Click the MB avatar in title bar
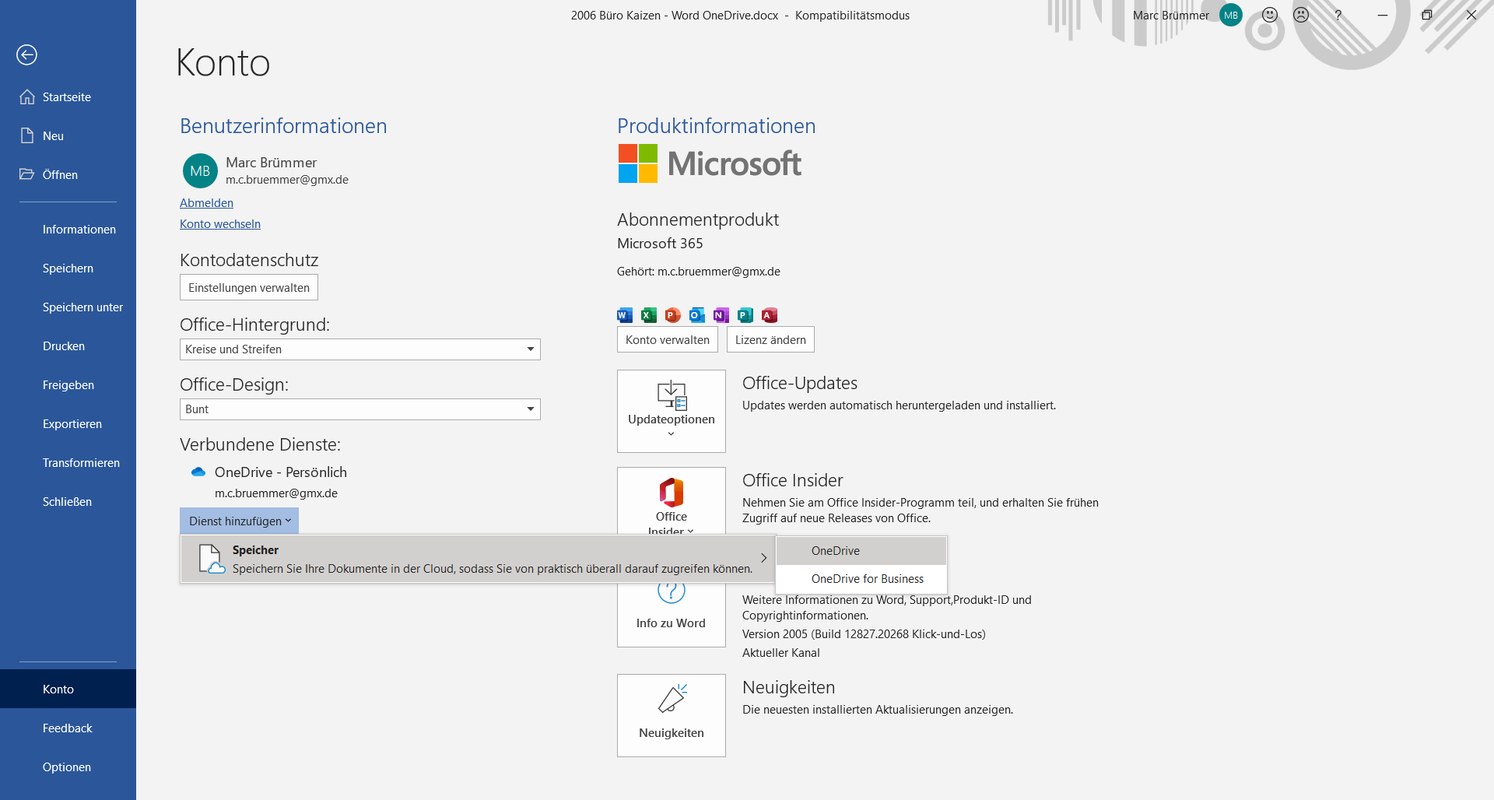The width and height of the screenshot is (1494, 800). point(1230,15)
